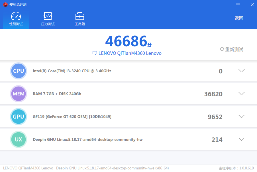Open the hamburger menu in the titlebar
The image size is (257, 172).
(238, 4)
